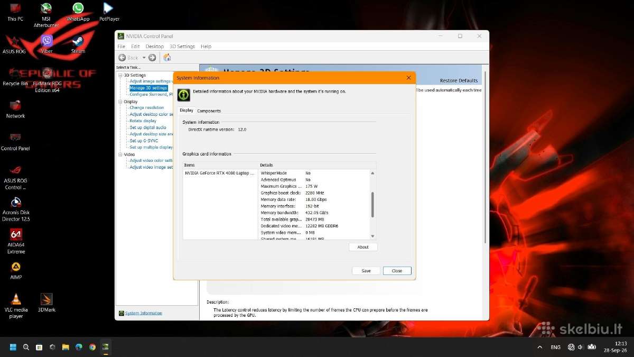Image resolution: width=634 pixels, height=357 pixels.
Task: Switch to the Components tab
Action: tap(209, 111)
